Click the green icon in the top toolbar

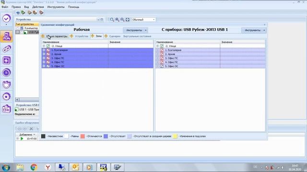tap(24, 13)
